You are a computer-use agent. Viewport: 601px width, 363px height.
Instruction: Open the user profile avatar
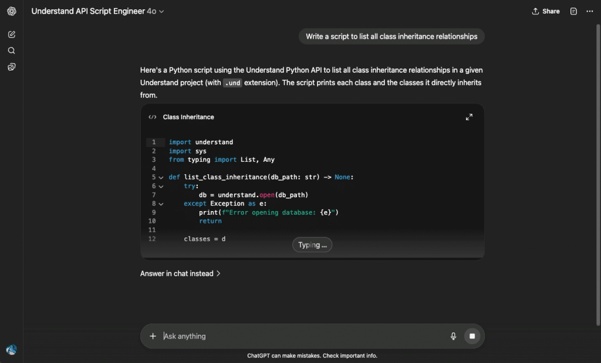click(12, 350)
